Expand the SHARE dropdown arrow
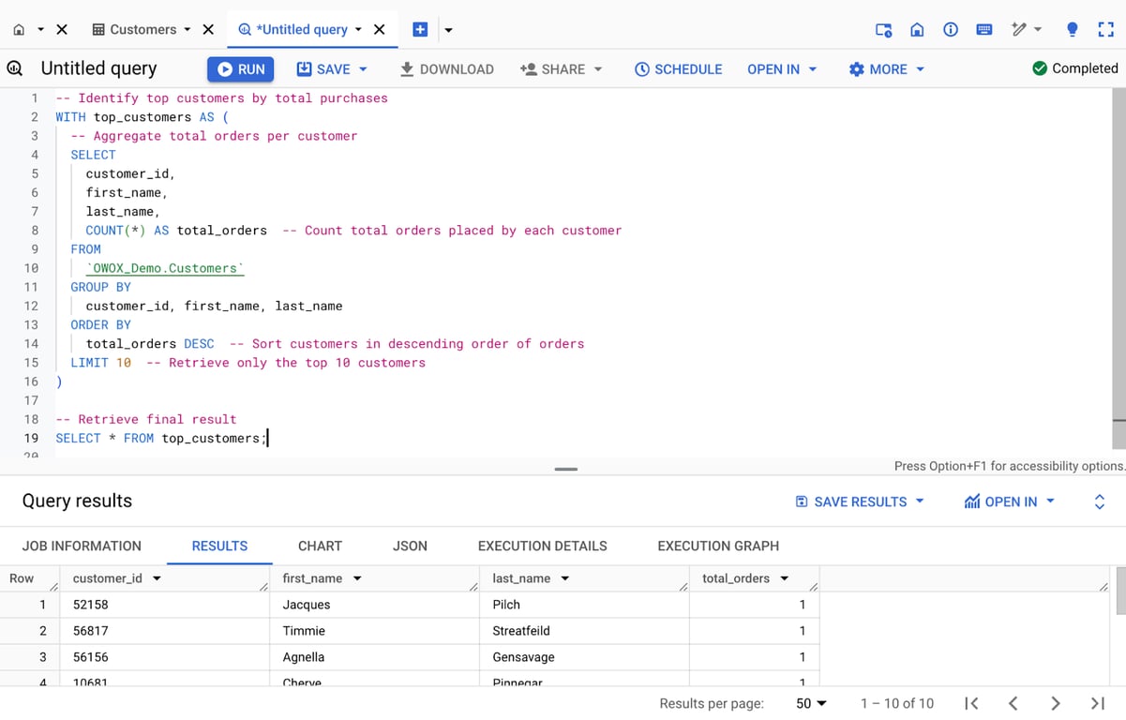1126x720 pixels. click(x=598, y=69)
